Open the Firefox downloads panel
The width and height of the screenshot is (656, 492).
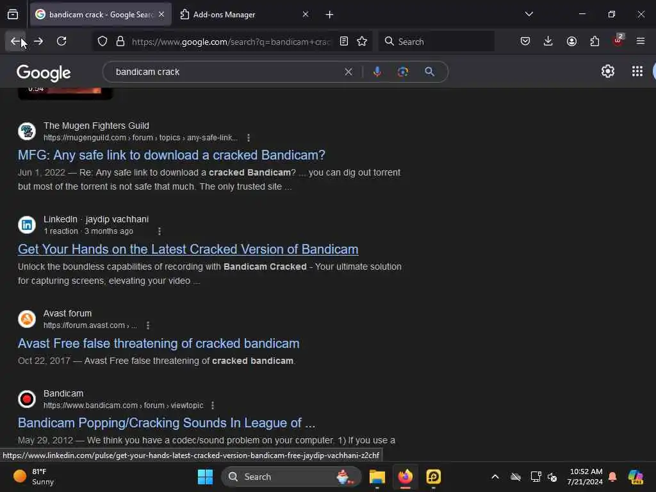[x=548, y=41]
